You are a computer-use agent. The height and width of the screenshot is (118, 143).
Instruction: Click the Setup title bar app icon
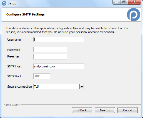4,3
